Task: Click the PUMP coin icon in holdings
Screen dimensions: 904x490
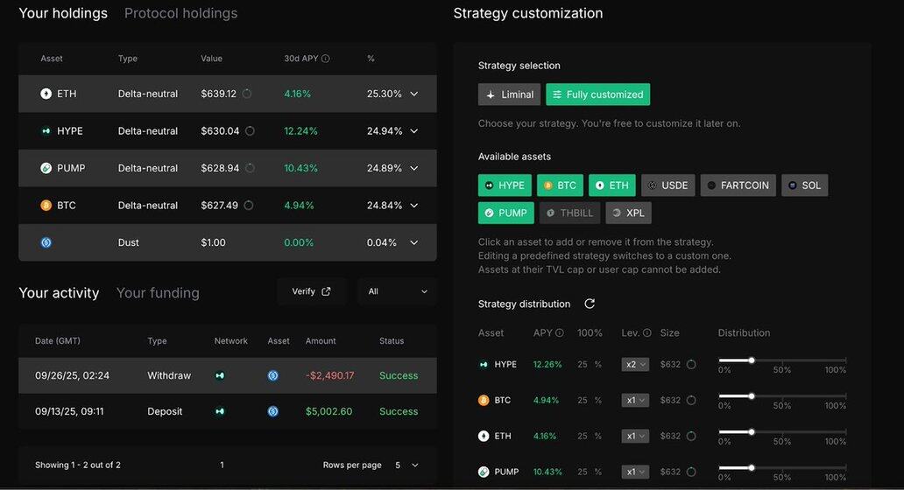Action: (46, 168)
